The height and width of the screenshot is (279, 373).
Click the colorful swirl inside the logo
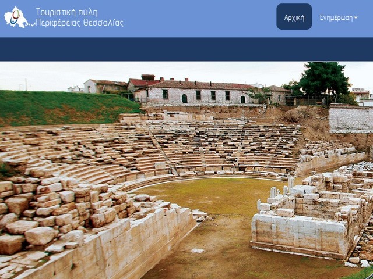click(x=16, y=18)
